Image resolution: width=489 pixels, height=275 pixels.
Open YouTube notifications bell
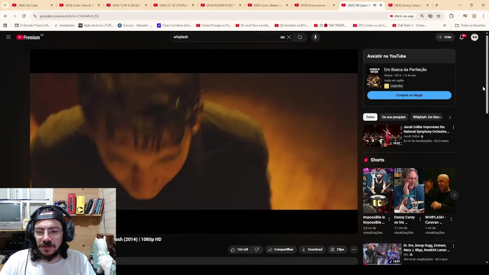tap(462, 37)
